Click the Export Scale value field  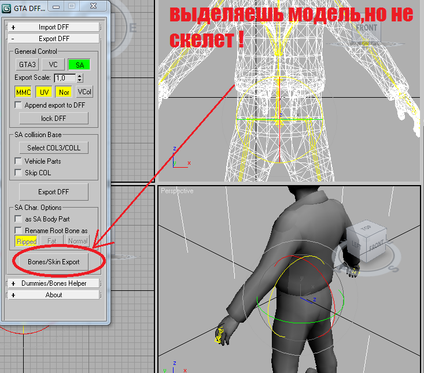tap(65, 78)
